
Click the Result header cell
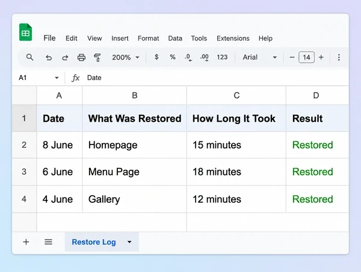tap(317, 119)
